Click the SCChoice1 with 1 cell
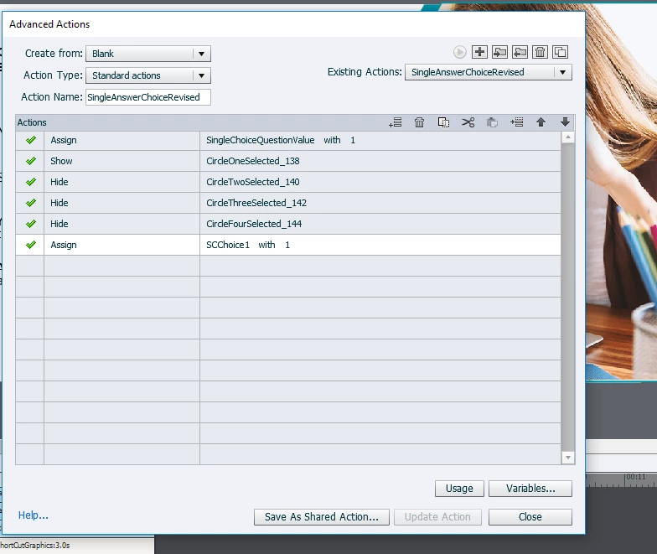Viewport: 657px width, 554px height. [x=380, y=245]
